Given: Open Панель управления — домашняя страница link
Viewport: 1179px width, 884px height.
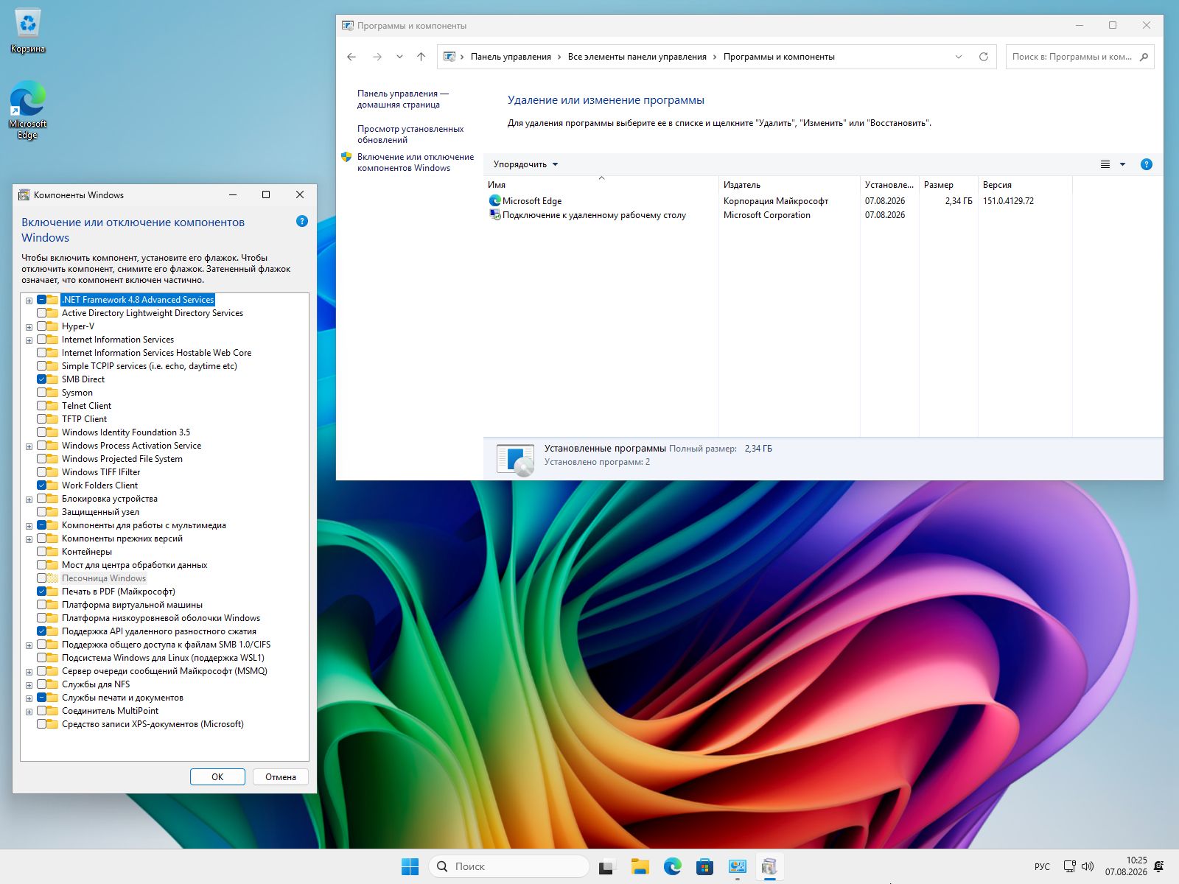Looking at the screenshot, I should point(403,99).
